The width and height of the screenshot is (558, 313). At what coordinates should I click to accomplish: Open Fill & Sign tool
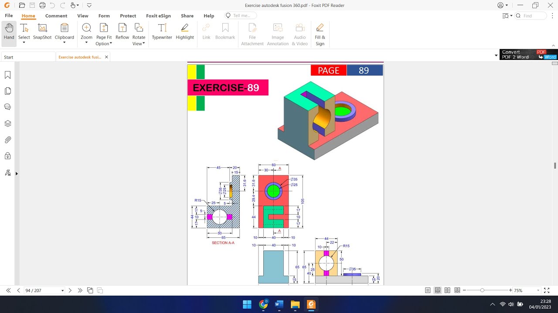tap(320, 34)
